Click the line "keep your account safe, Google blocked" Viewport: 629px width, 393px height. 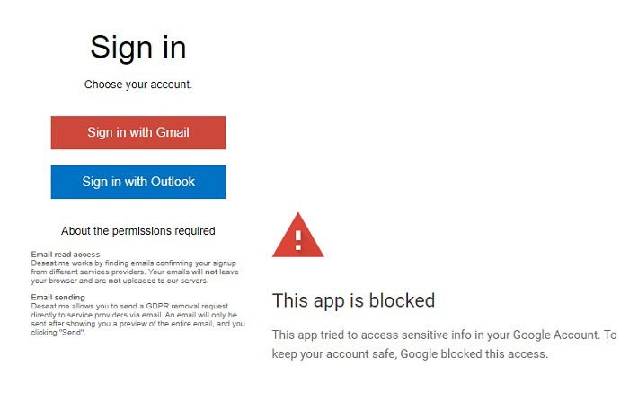pos(409,353)
